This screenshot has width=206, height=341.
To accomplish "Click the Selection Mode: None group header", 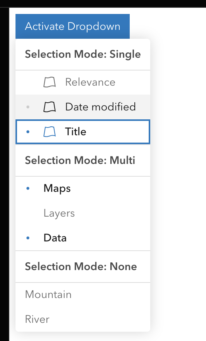I will click(x=83, y=267).
